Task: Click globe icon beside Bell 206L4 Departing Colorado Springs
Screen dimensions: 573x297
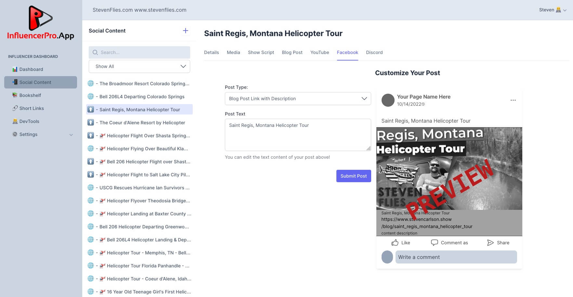Action: (x=91, y=96)
